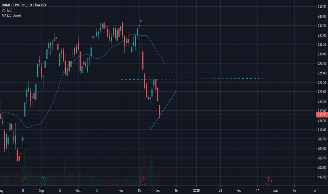328x194 pixels.
Task: Click the 240.00 price axis label
Action: 322,16
